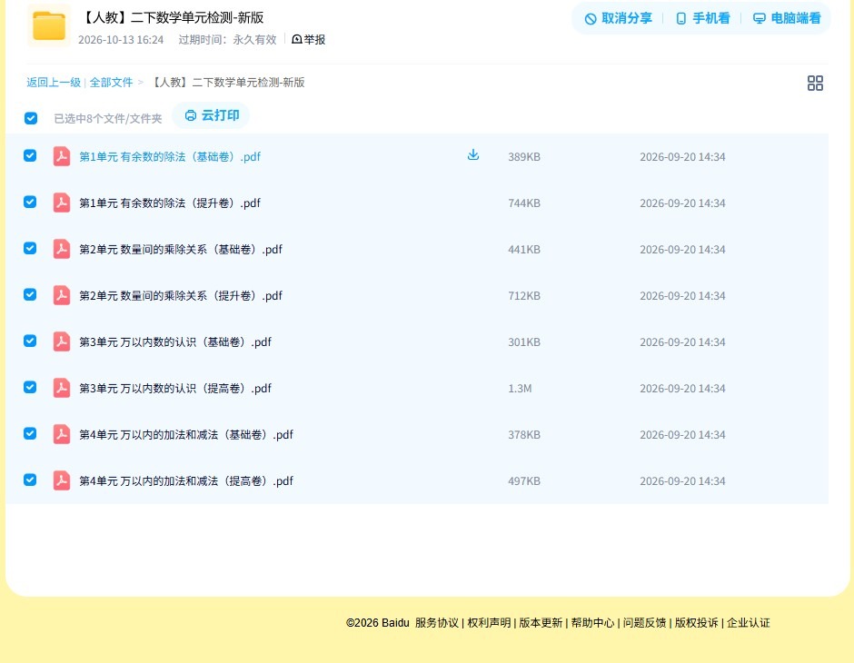Click PDF icon of 第2单元 数量间的乘除关系（基础卷）

pyautogui.click(x=62, y=249)
